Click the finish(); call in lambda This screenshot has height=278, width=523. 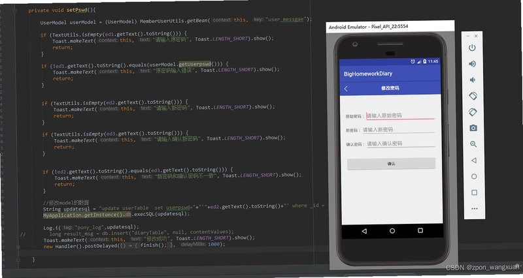153,245
